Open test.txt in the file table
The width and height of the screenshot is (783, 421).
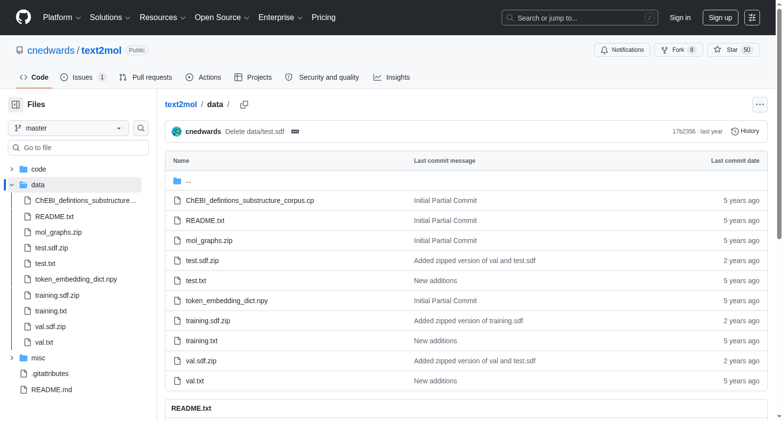coord(196,281)
